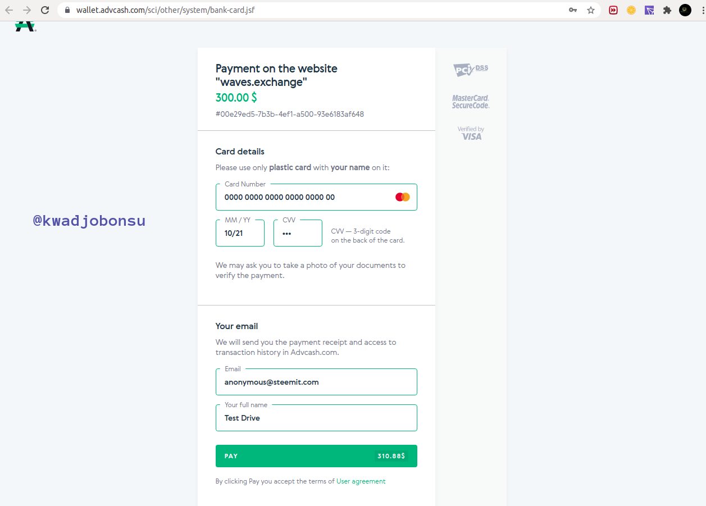
Task: Open the purple extension icon
Action: point(649,10)
